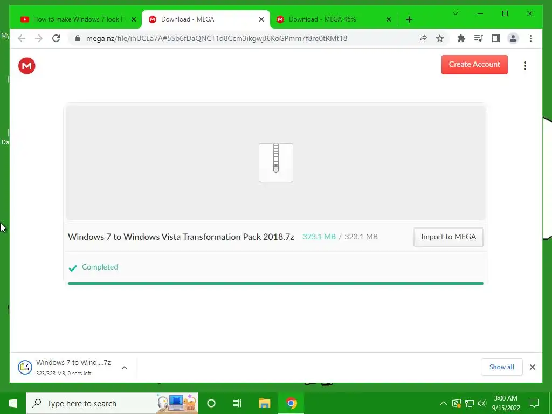Expand download item options chevron
The height and width of the screenshot is (414, 552).
click(125, 368)
